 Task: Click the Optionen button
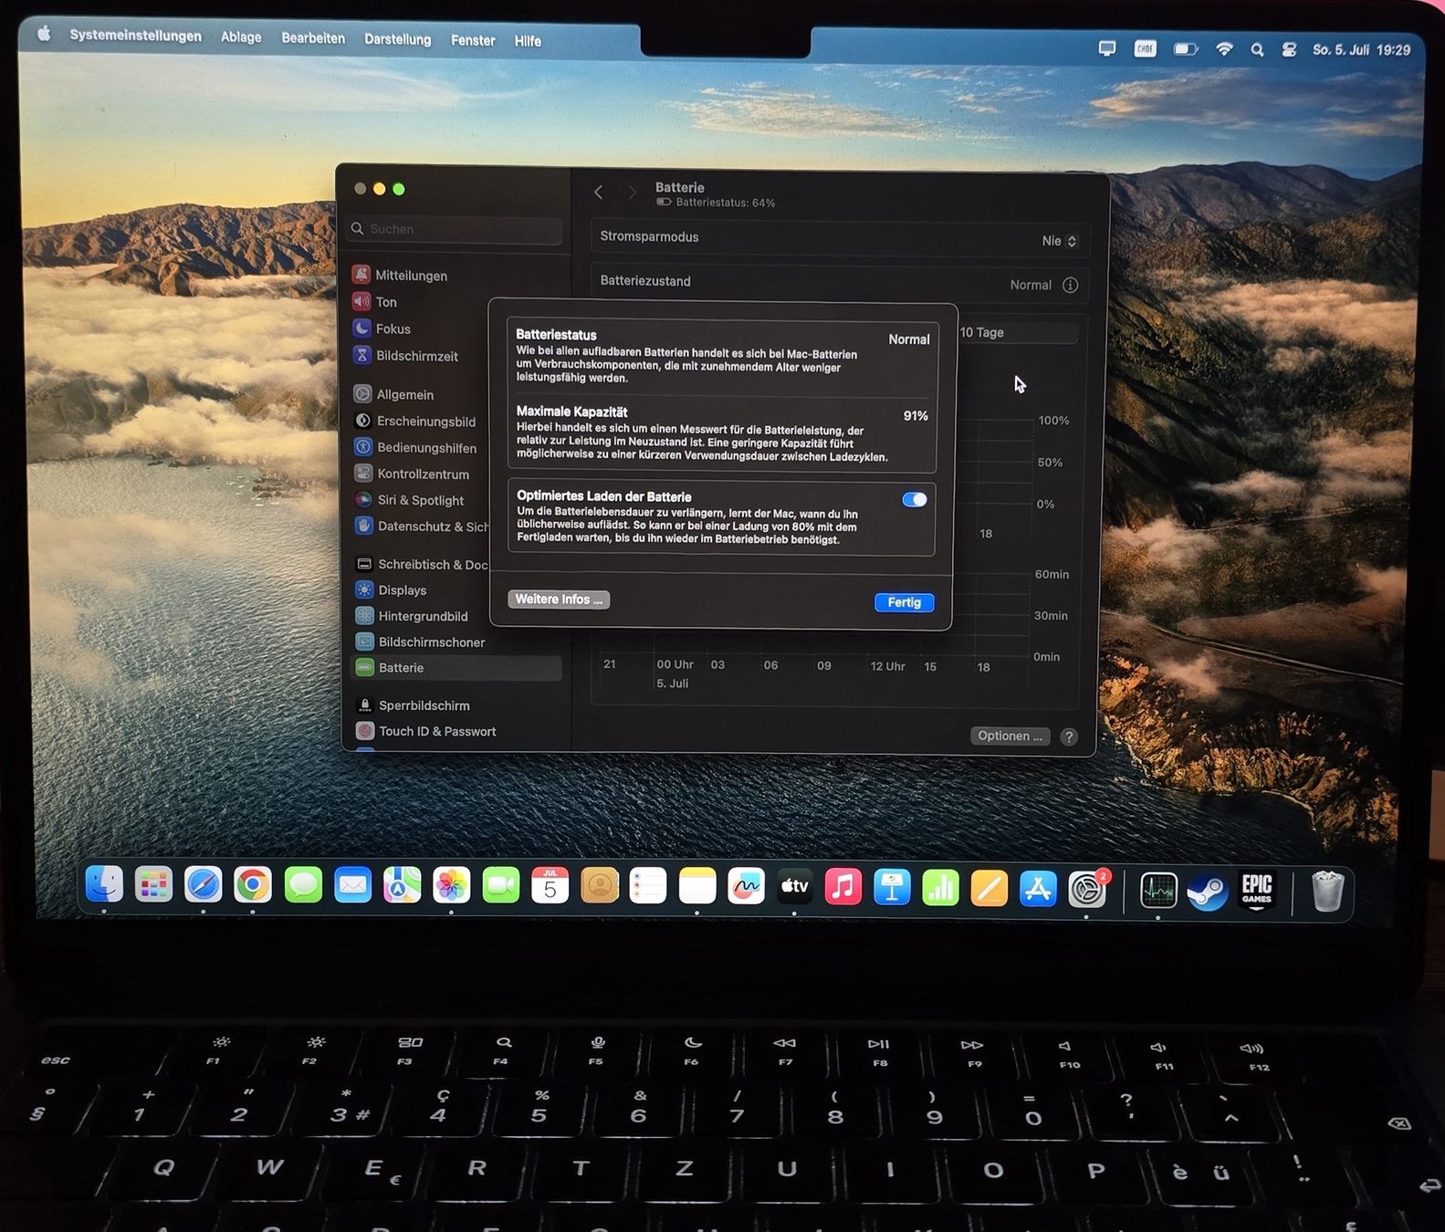[1010, 736]
